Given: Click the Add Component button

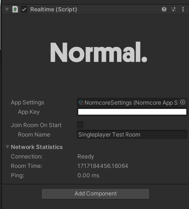Looking at the screenshot, I should [95, 194].
